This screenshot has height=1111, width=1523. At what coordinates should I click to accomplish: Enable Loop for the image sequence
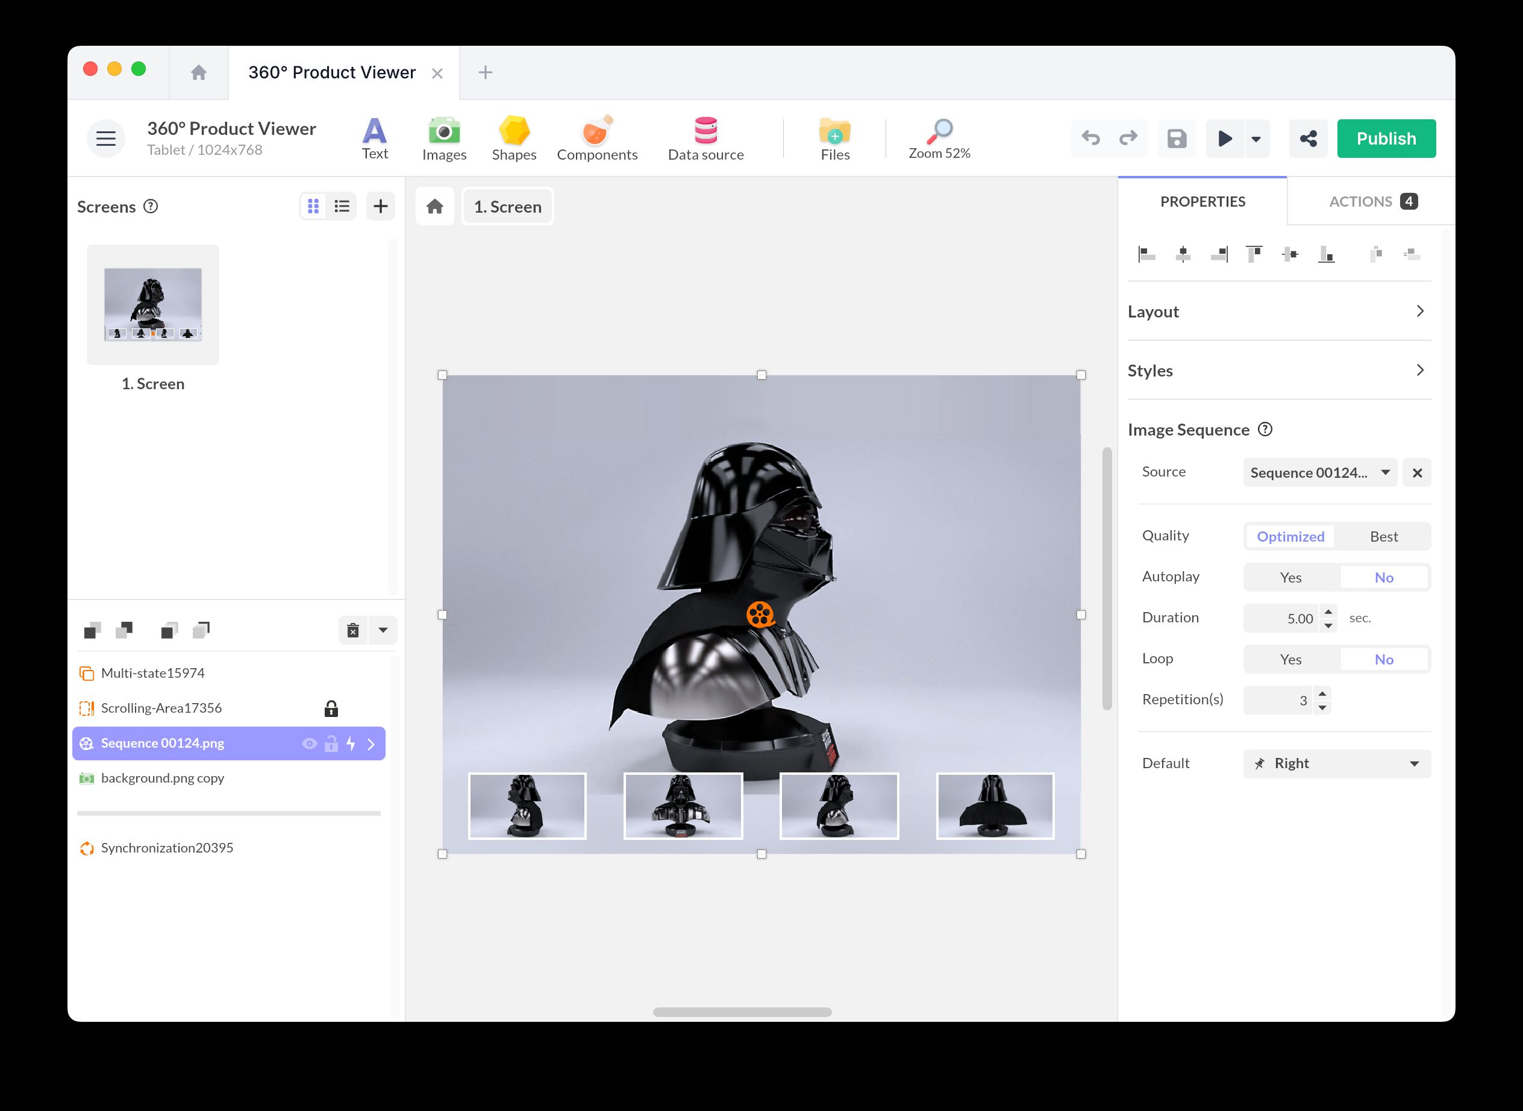pyautogui.click(x=1290, y=659)
